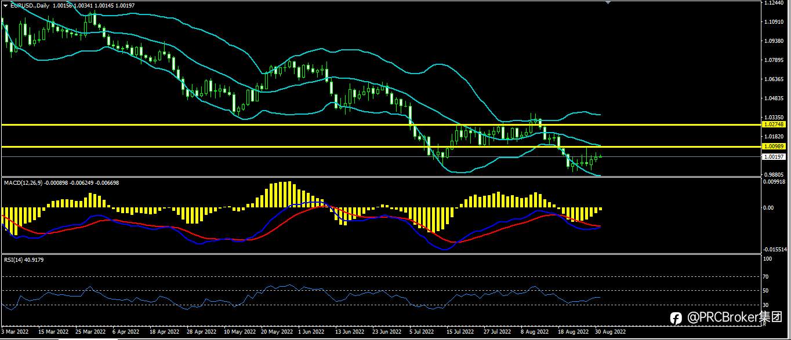The height and width of the screenshot is (340, 791).
Task: Click the 27 Jul 2022 date label
Action: (498, 332)
